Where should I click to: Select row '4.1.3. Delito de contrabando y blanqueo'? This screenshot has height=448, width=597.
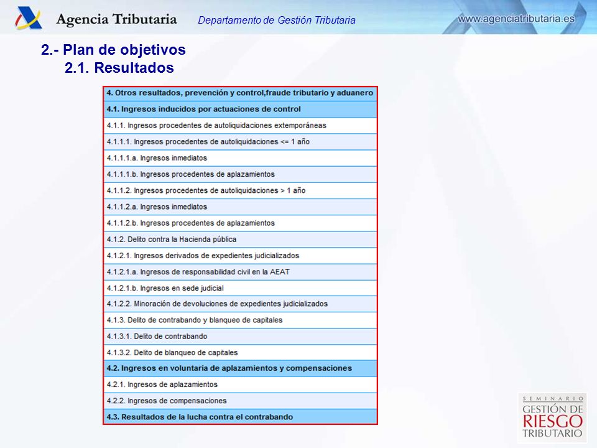(240, 320)
